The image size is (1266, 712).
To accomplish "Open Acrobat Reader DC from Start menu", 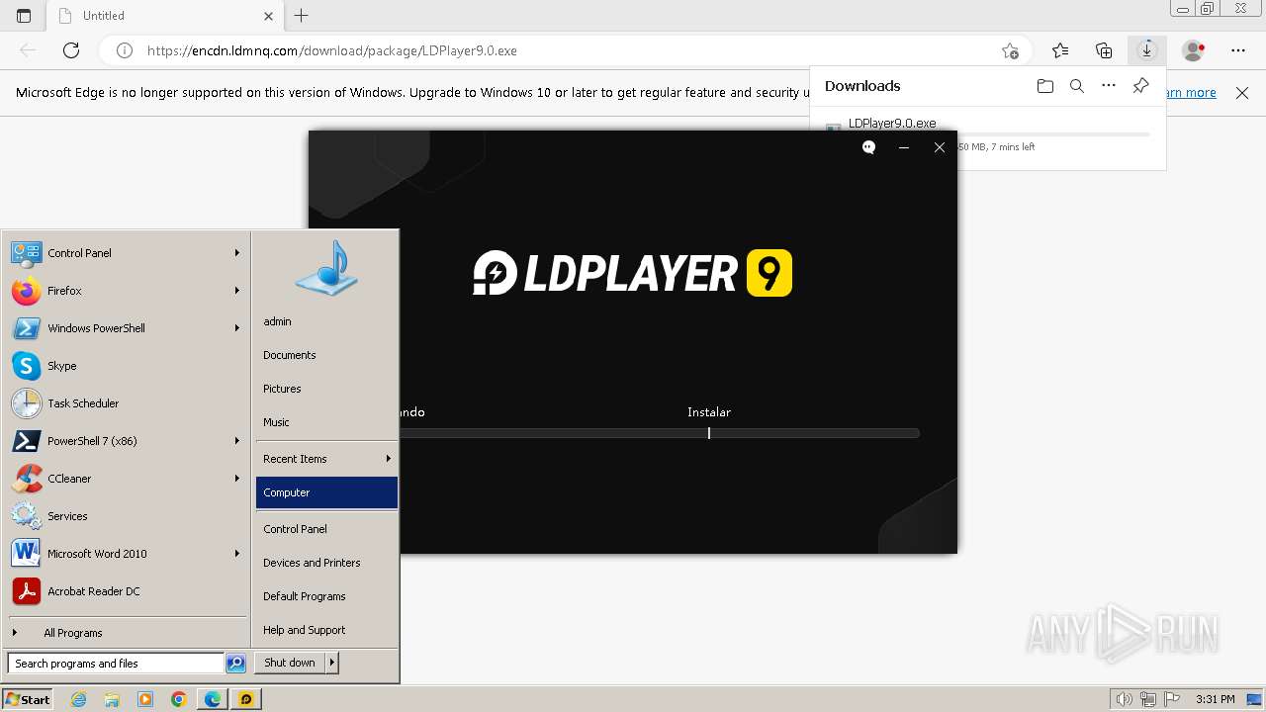I will 127,591.
